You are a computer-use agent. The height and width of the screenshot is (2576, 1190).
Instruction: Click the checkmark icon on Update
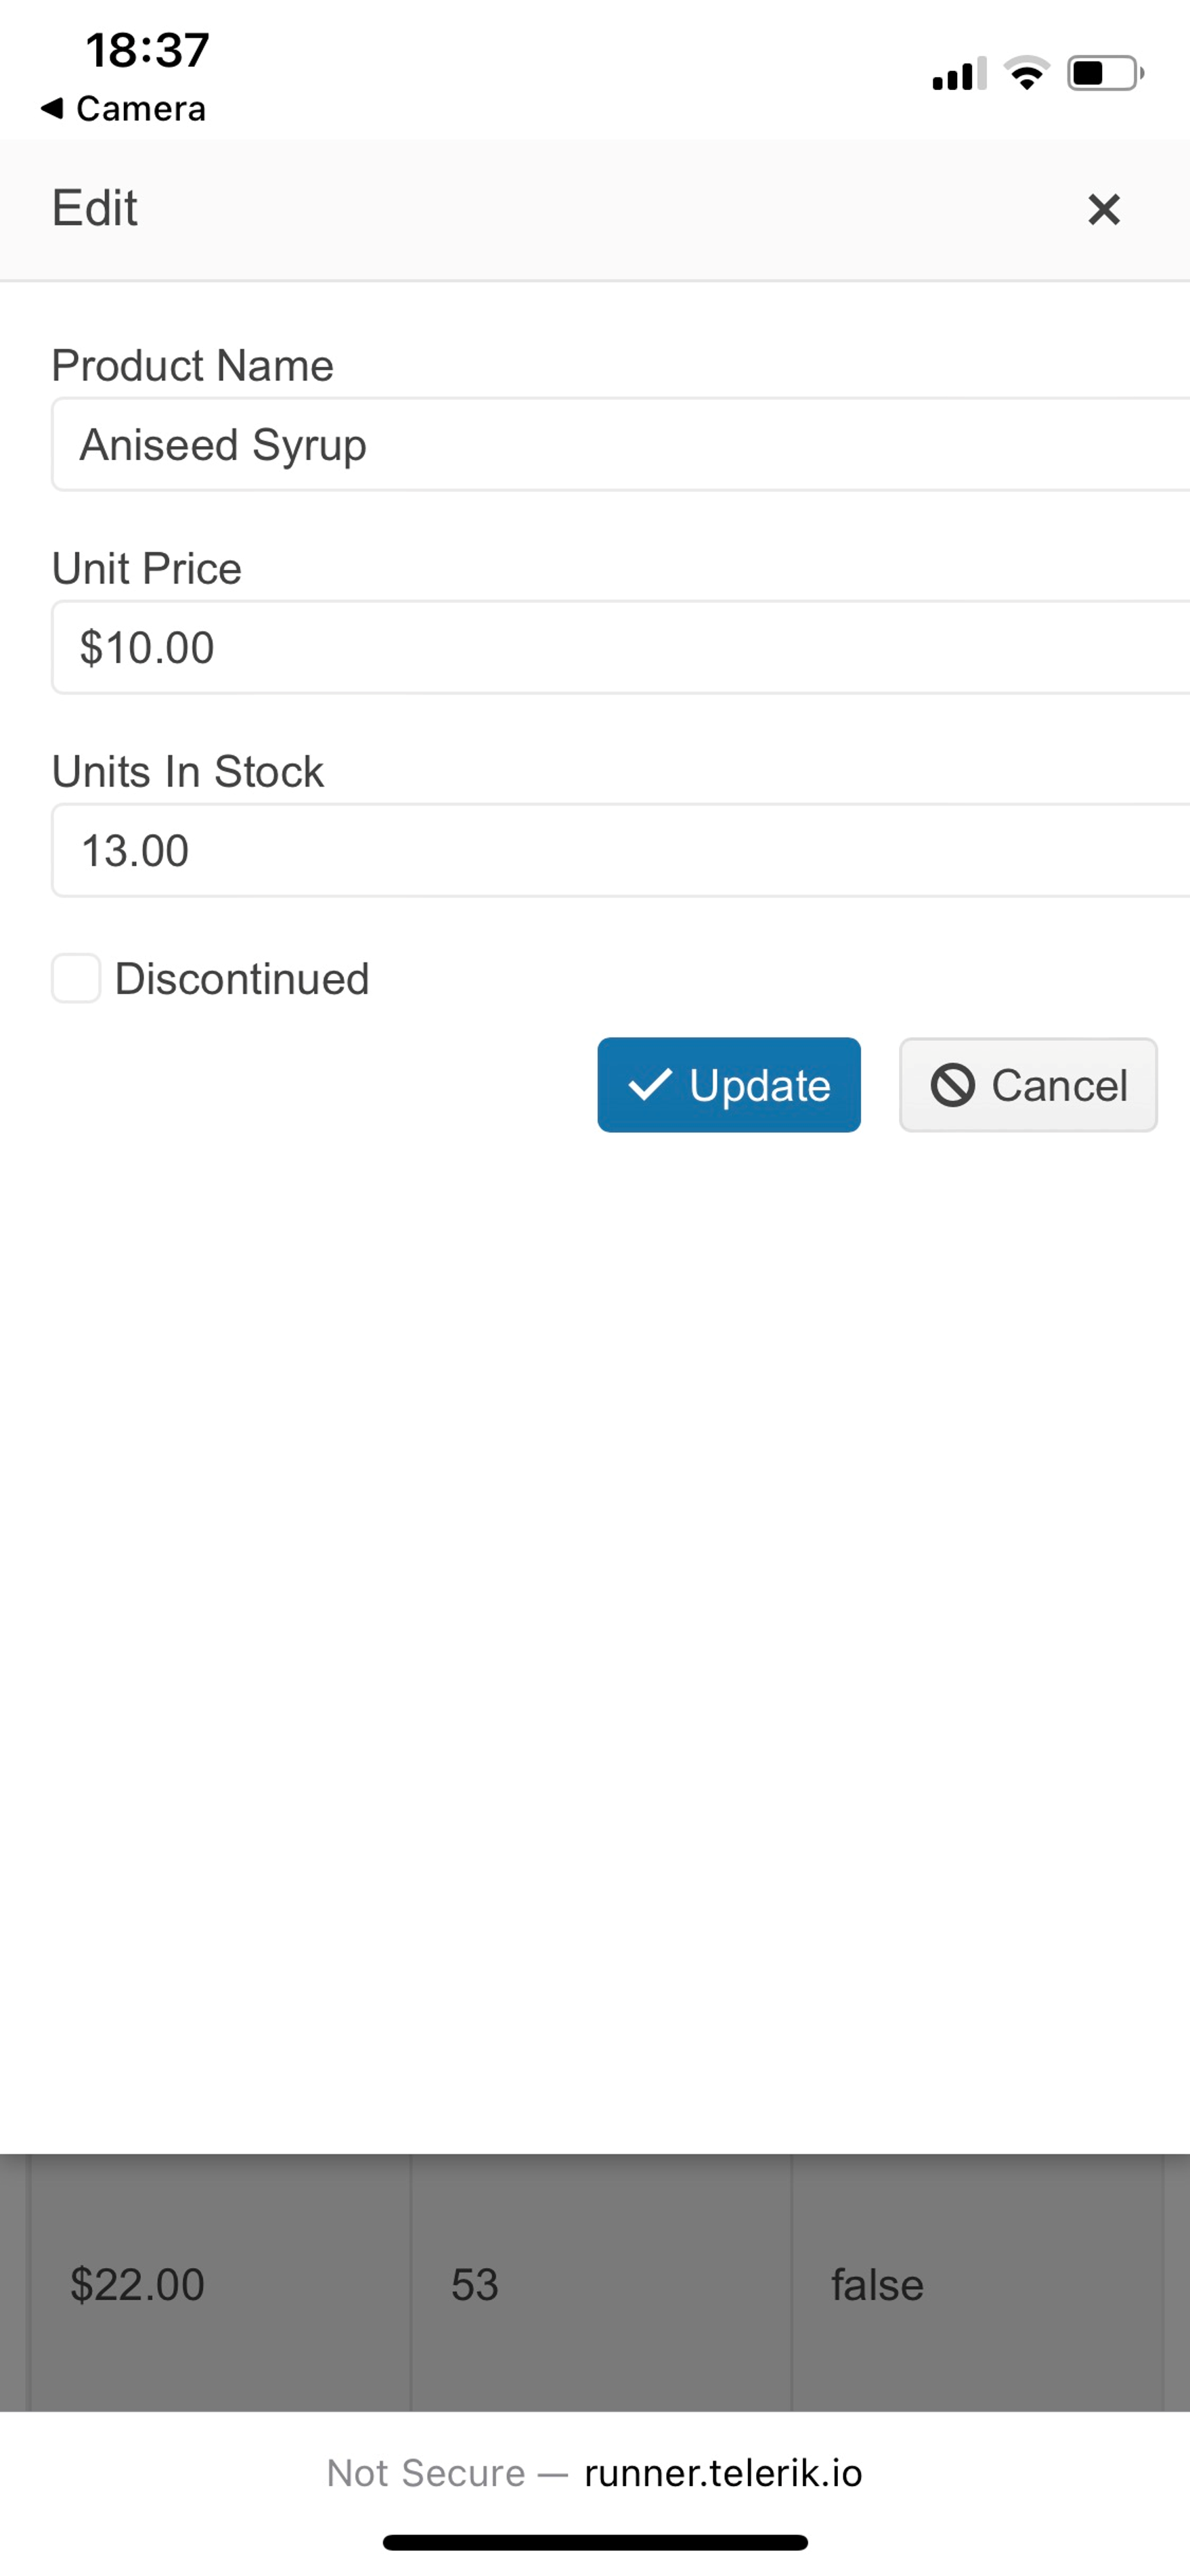pos(650,1084)
